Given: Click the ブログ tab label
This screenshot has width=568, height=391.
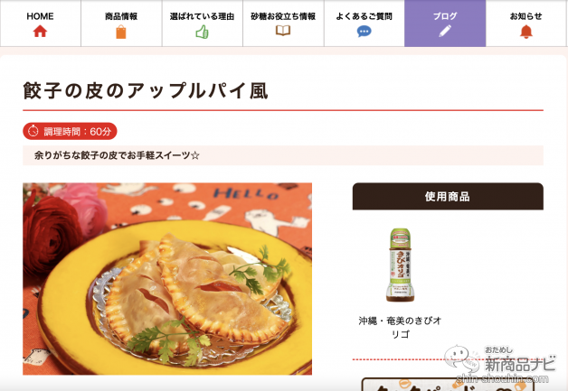Looking at the screenshot, I should [x=445, y=16].
